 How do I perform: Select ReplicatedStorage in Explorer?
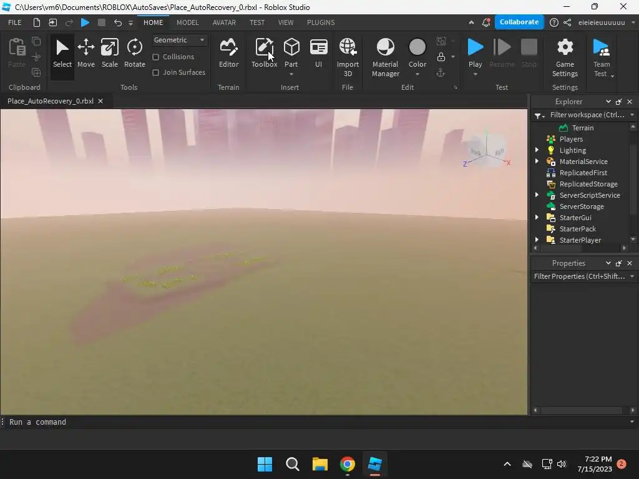pyautogui.click(x=588, y=184)
